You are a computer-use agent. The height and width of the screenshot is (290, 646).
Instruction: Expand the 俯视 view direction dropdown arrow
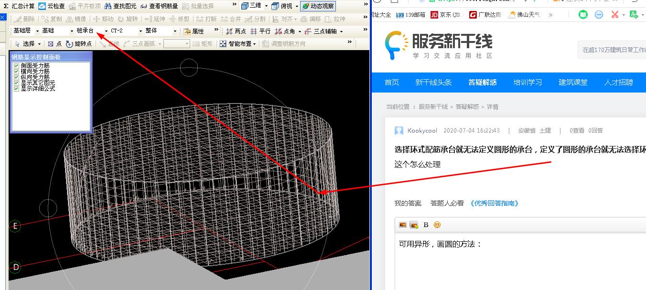pyautogui.click(x=297, y=7)
